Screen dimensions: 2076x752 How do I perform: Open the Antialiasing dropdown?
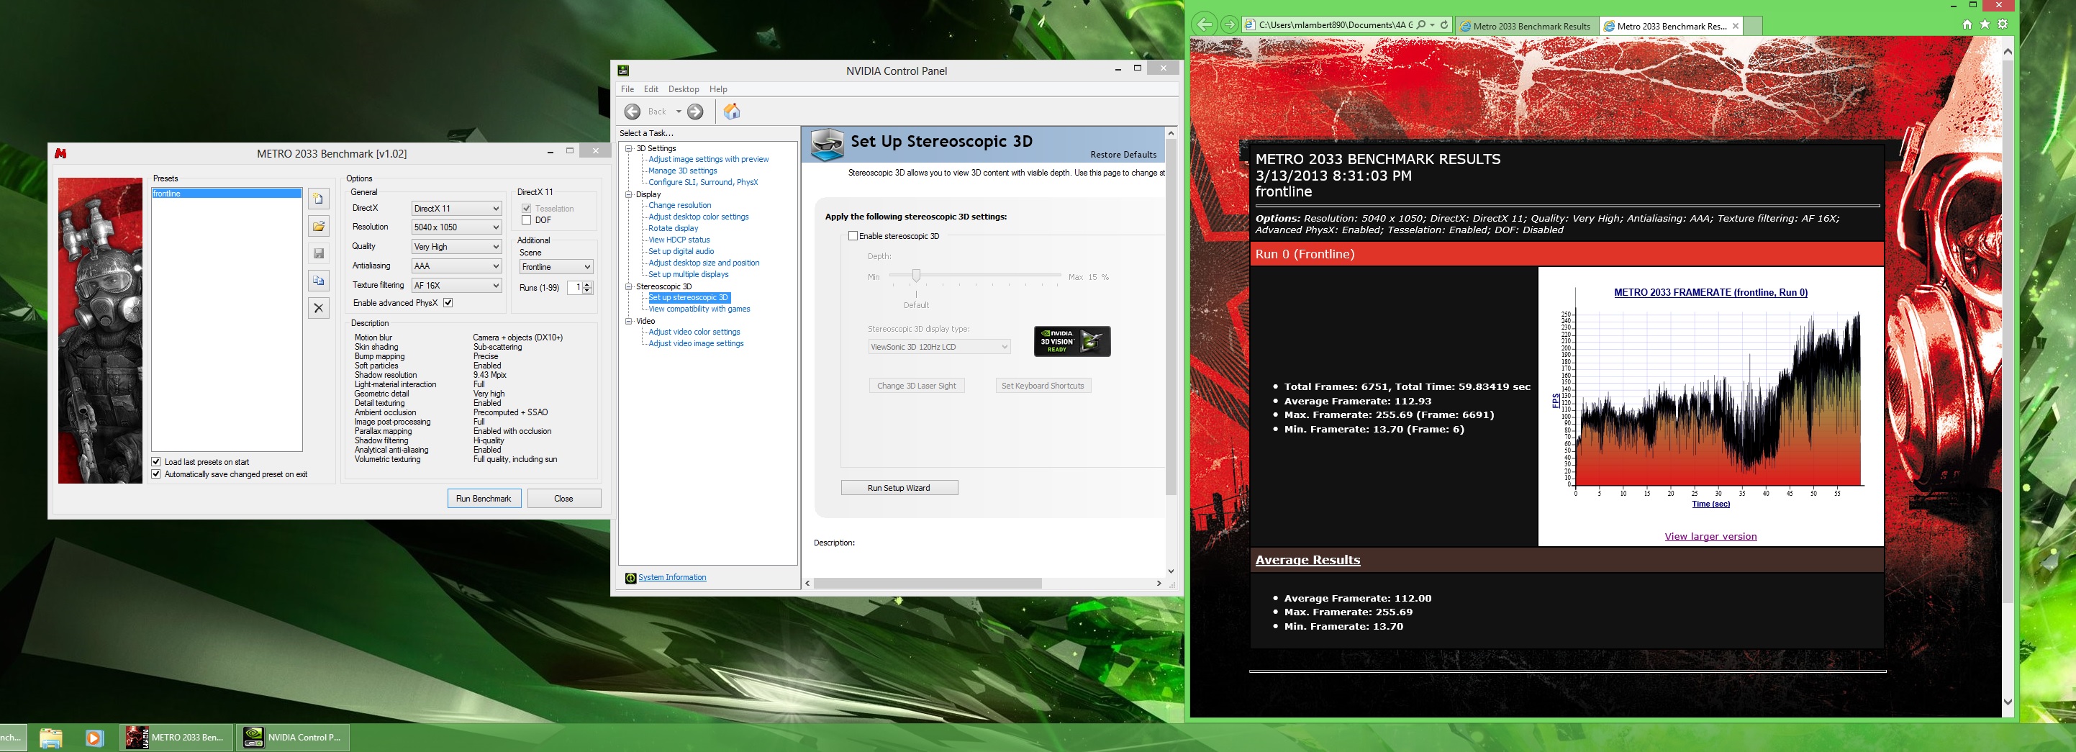(456, 266)
